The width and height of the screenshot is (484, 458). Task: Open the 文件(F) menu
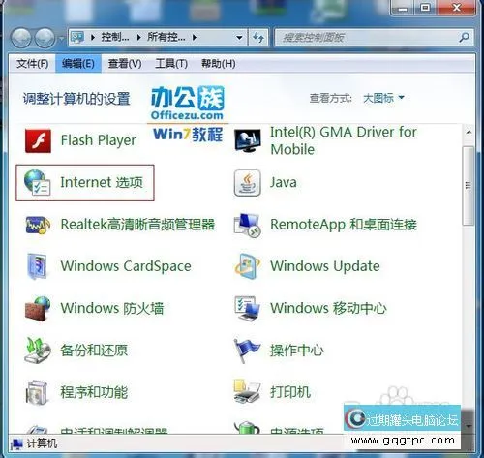click(33, 64)
